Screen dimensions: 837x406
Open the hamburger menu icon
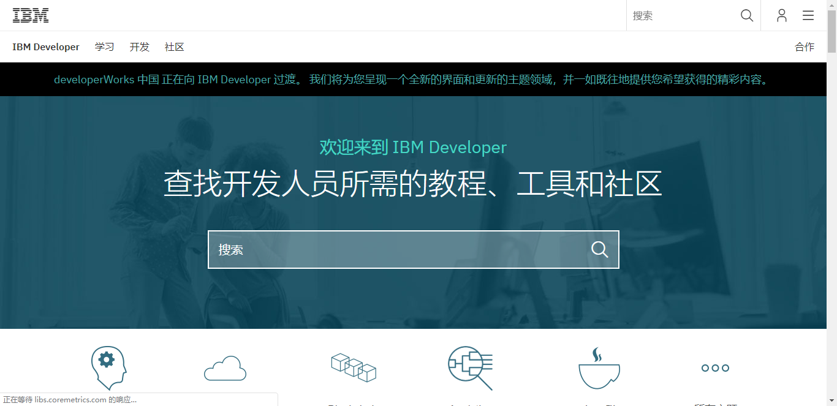(x=808, y=15)
